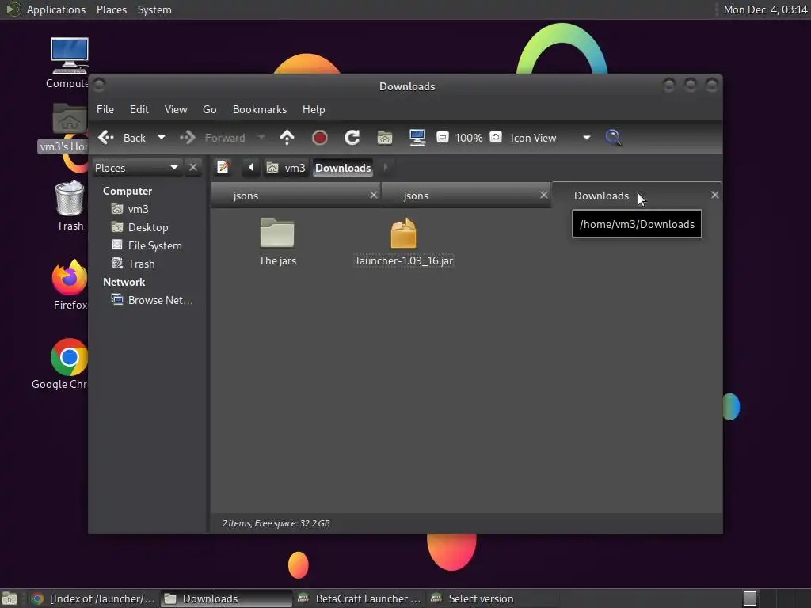Toggle text-based location bar pencil icon
The image size is (811, 608).
coord(223,168)
